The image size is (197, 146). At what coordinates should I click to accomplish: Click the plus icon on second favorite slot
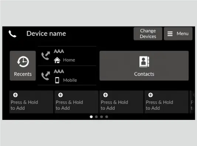(x=61, y=95)
